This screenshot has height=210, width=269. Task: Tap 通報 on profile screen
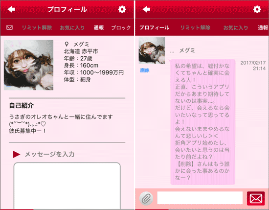[x=99, y=27]
